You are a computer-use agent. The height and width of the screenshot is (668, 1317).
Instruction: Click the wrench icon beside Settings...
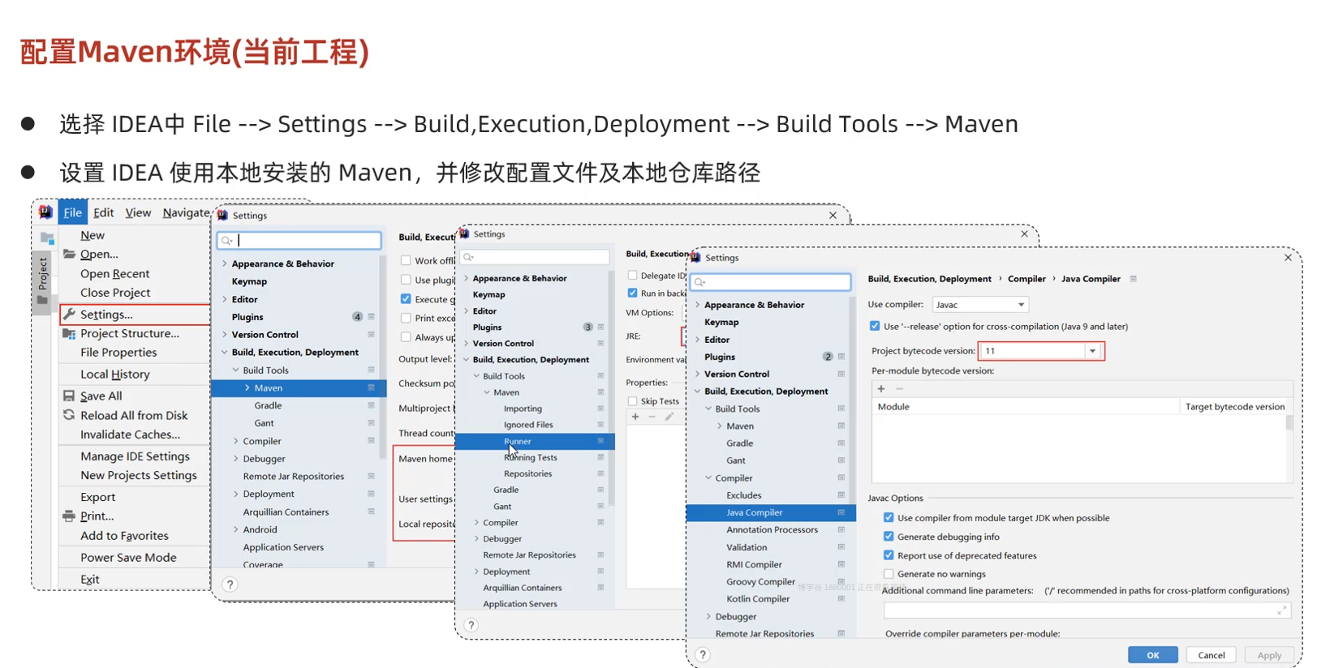tap(70, 314)
